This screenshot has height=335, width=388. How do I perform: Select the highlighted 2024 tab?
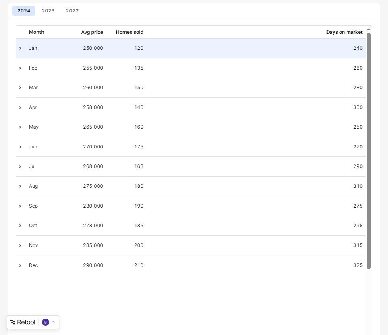point(23,10)
